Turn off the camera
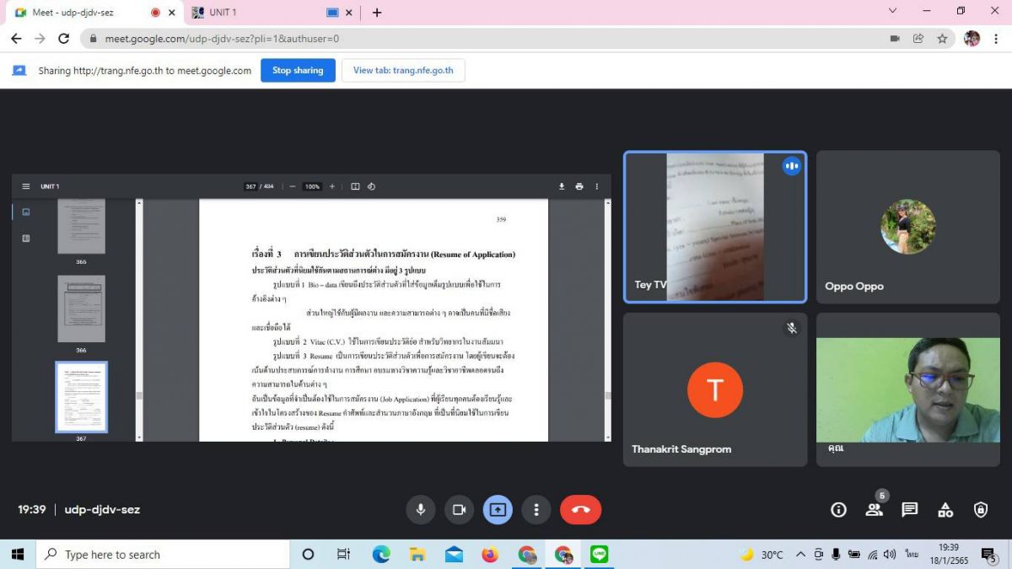Screen dimensions: 1012x569 [x=459, y=509]
